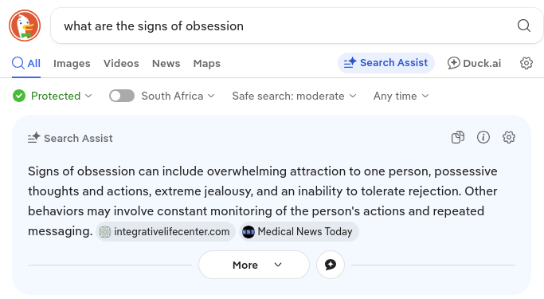This screenshot has width=544, height=299.
Task: Click the green Protected checkmark icon
Action: (x=19, y=96)
